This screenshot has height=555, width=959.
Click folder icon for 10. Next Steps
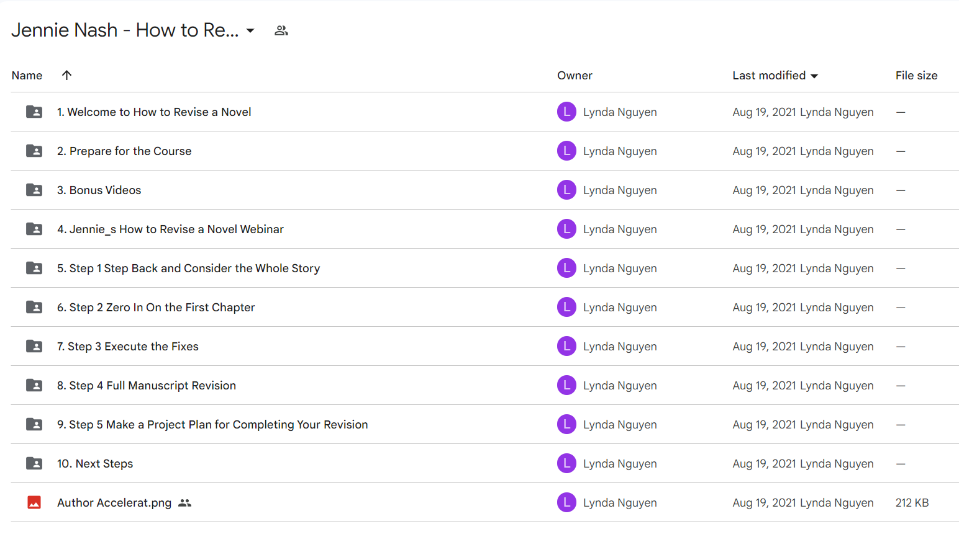(x=34, y=463)
